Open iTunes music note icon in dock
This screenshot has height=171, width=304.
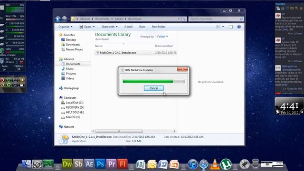click(192, 164)
